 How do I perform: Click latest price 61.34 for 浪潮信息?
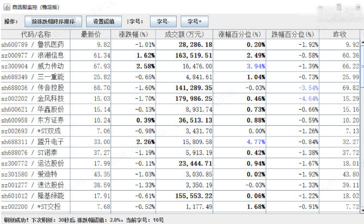click(x=102, y=56)
